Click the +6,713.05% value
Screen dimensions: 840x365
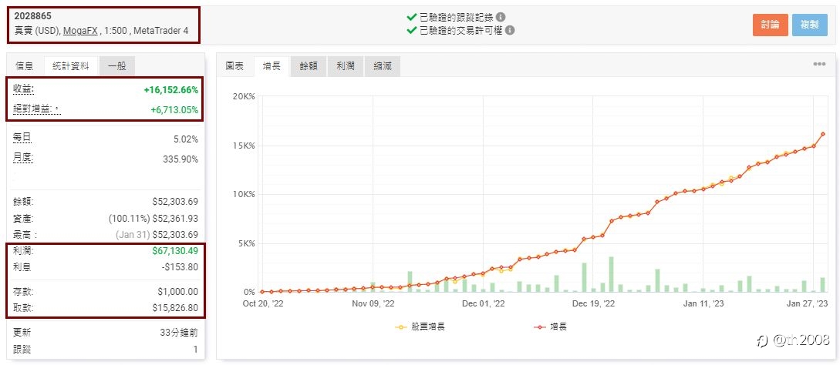tap(174, 110)
